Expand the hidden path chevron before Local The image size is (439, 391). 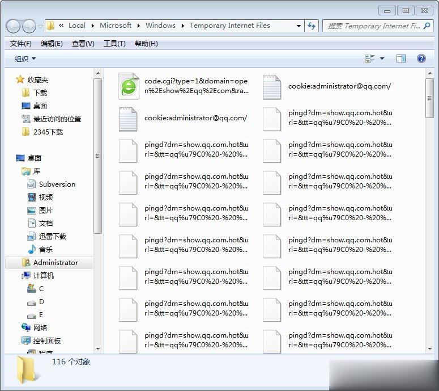click(61, 26)
